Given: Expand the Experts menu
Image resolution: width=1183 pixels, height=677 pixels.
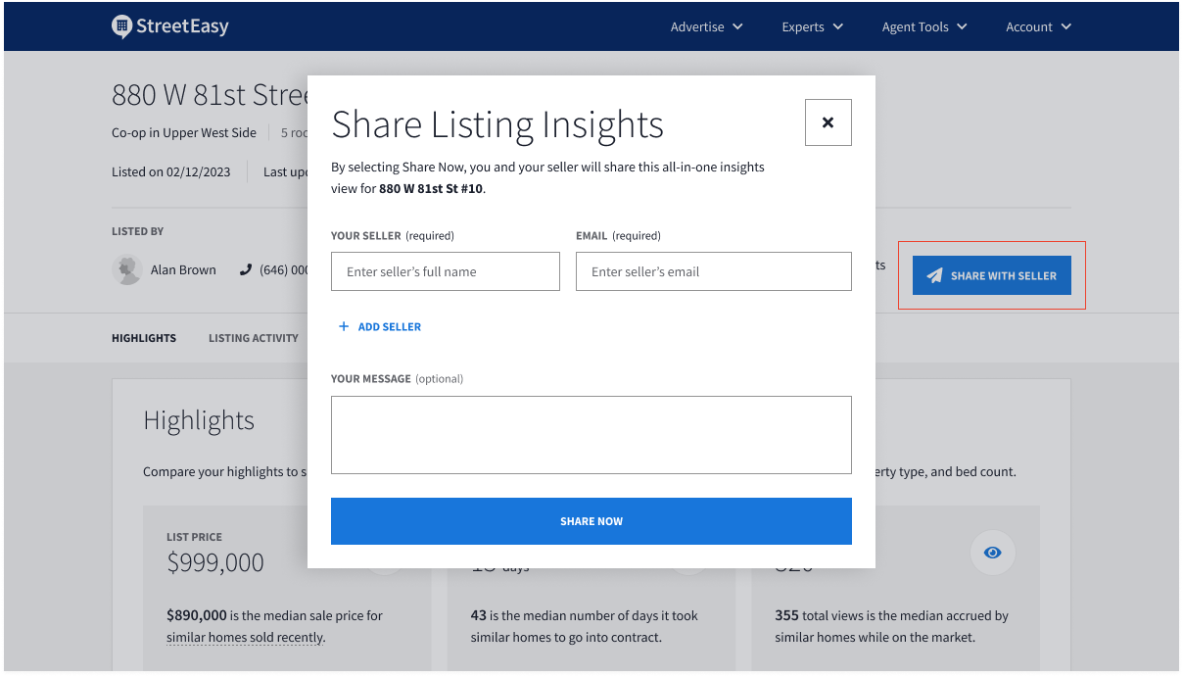Looking at the screenshot, I should coord(813,26).
